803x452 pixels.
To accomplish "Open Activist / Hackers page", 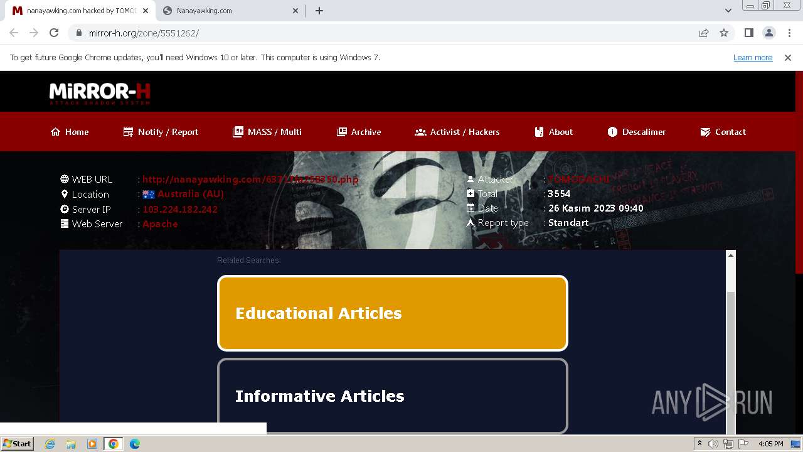I will (457, 132).
